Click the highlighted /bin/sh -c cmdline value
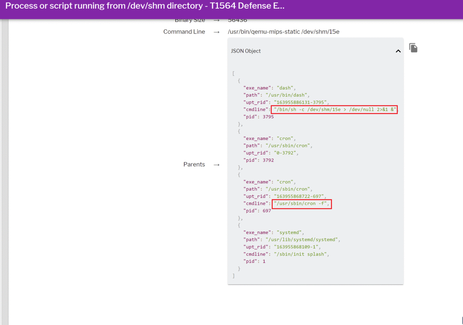Screen dimensions: 463x325 (x=334, y=110)
